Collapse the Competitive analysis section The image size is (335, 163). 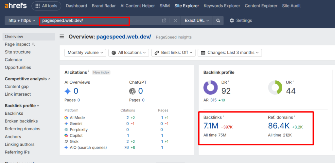(27, 79)
